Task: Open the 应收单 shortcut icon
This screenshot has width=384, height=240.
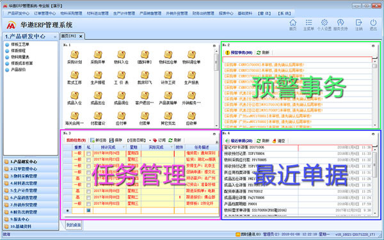Action: [x=191, y=118]
